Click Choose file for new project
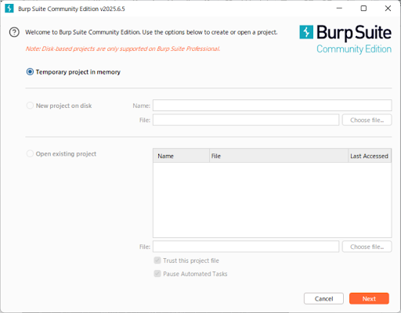This screenshot has width=401, height=313. pyautogui.click(x=367, y=120)
